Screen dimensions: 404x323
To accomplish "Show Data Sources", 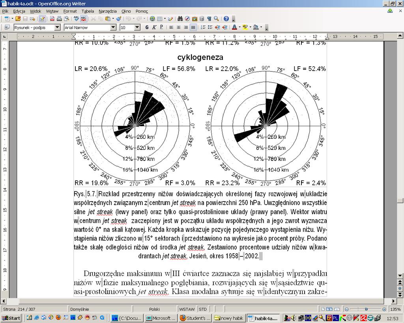I will [202, 19].
